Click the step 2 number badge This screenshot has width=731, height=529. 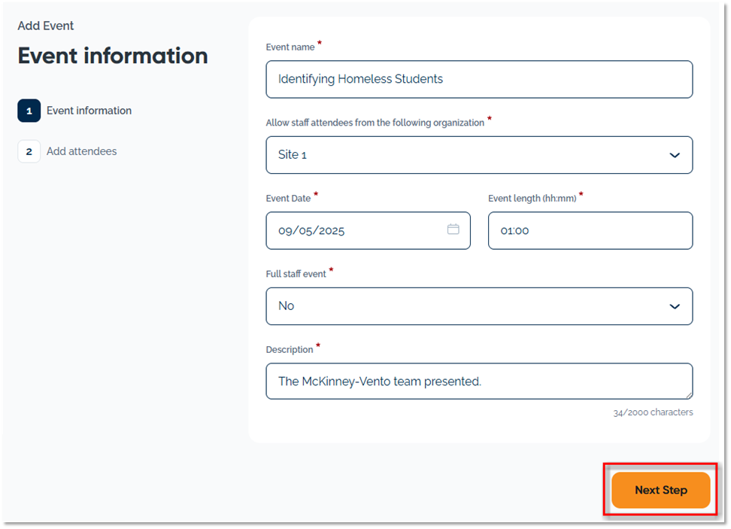(x=29, y=151)
